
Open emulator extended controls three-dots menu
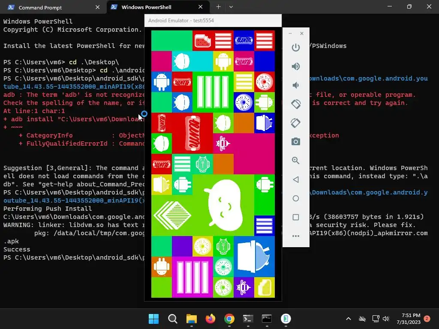[296, 236]
